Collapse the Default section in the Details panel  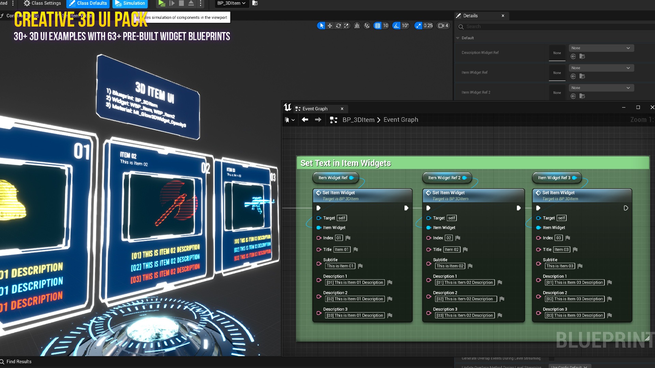pos(458,38)
